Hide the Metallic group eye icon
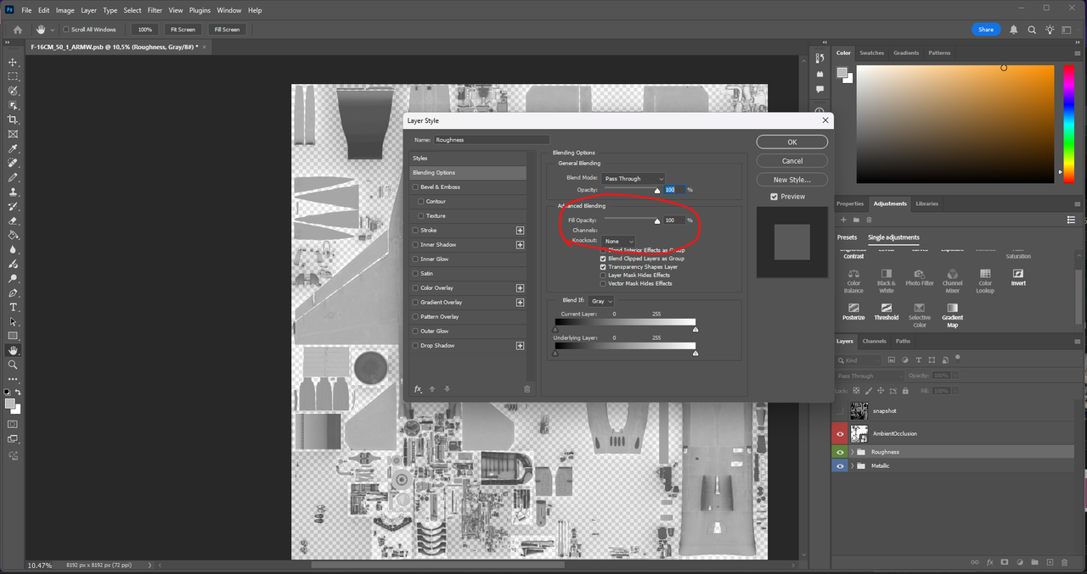The width and height of the screenshot is (1087, 574). [841, 465]
